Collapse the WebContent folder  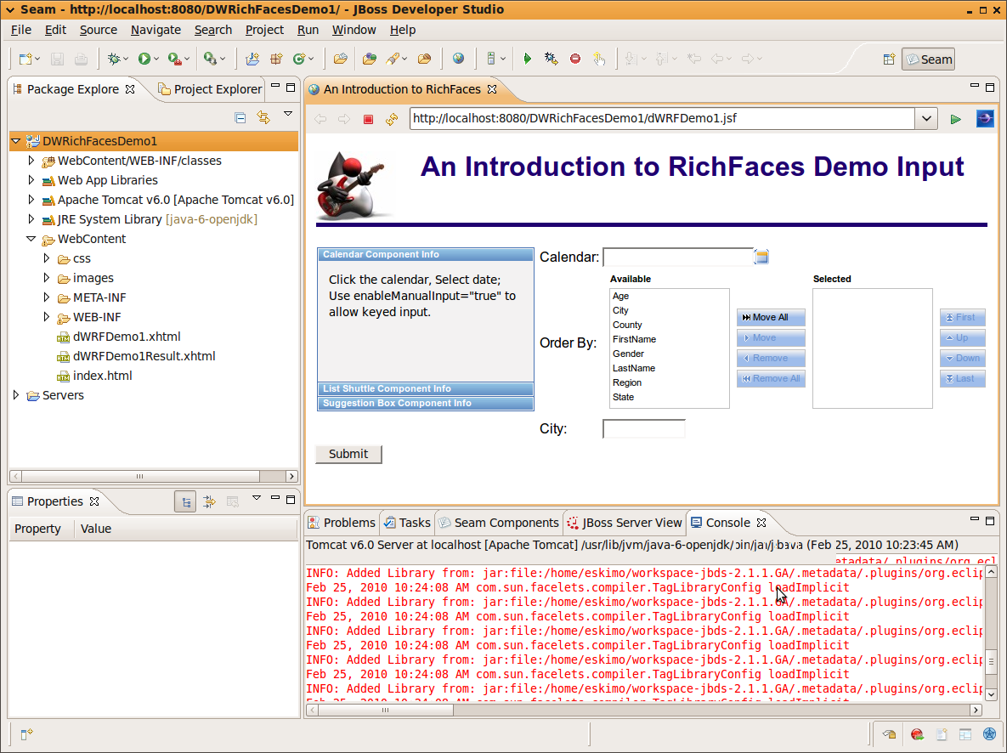point(31,238)
